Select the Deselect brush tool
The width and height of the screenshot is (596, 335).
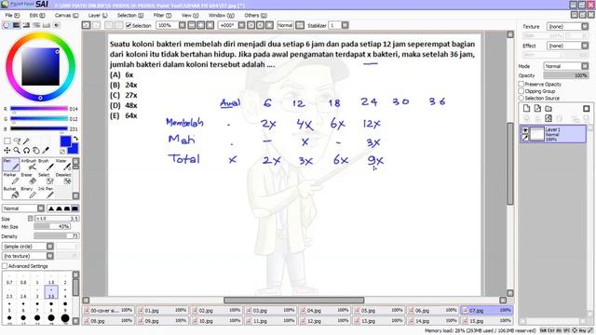[63, 179]
